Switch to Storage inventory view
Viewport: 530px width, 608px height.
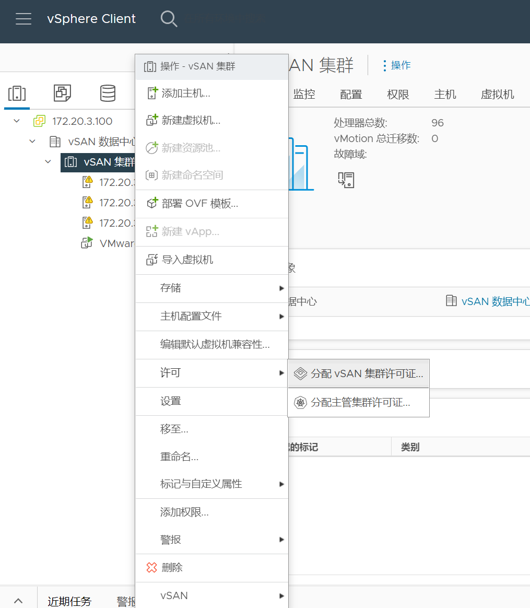[108, 93]
